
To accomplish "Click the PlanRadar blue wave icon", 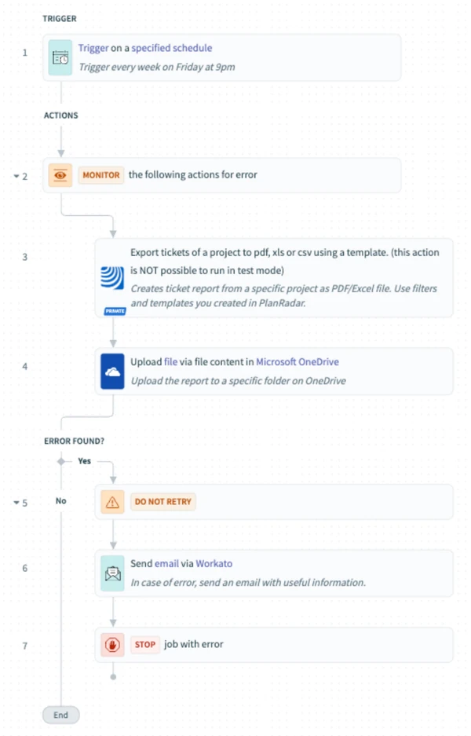I will [x=112, y=277].
